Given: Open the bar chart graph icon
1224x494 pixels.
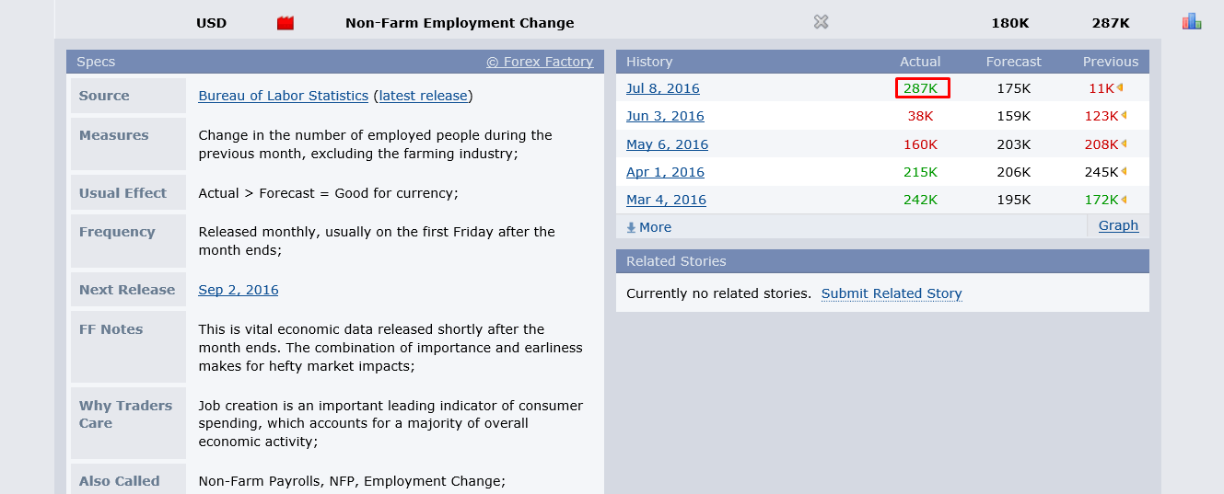Looking at the screenshot, I should coord(1192,21).
